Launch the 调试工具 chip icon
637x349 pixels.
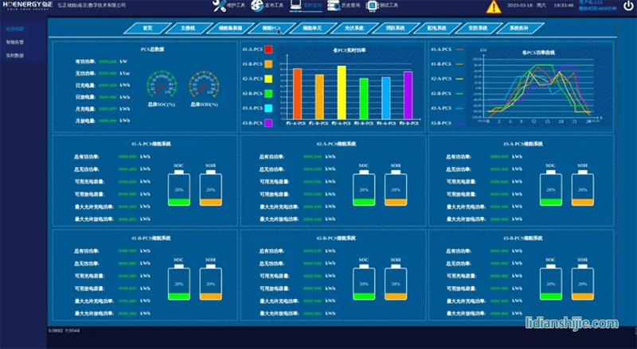click(370, 6)
